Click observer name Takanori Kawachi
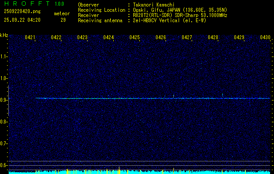274x174 pixels. point(154,5)
